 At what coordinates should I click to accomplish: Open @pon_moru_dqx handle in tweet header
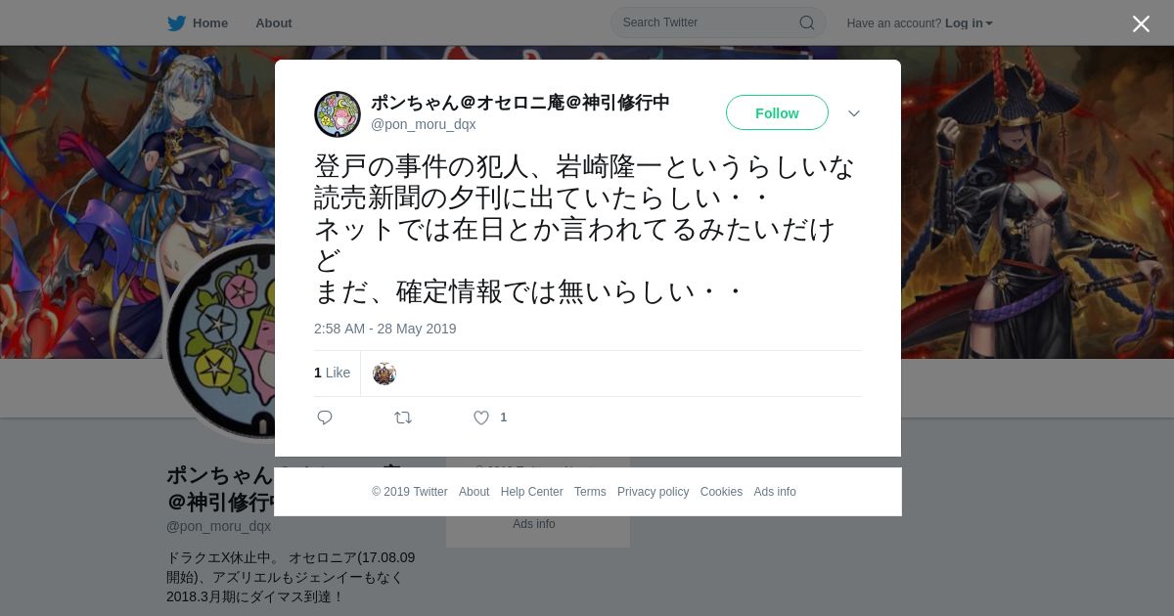[424, 124]
